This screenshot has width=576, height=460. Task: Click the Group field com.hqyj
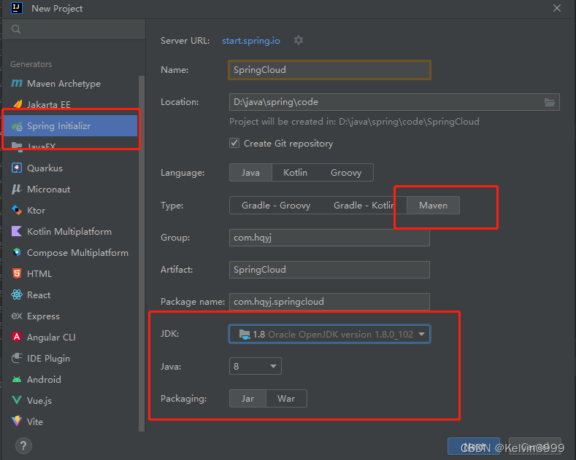point(329,238)
